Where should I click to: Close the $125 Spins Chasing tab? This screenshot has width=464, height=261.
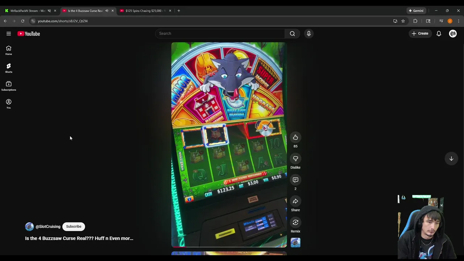point(170,11)
